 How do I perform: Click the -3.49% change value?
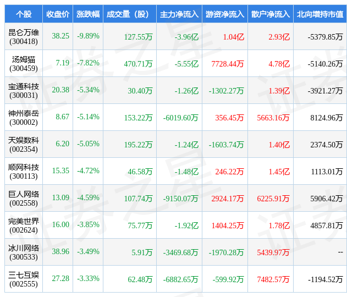89,251
